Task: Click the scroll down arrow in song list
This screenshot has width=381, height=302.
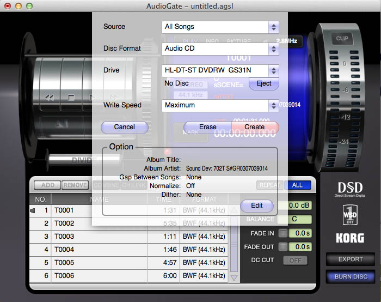Action: point(235,277)
